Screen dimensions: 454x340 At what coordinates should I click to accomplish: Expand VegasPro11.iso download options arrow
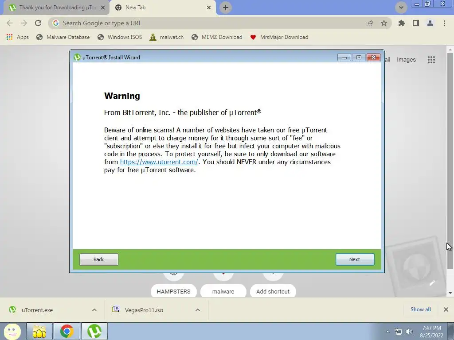click(198, 310)
